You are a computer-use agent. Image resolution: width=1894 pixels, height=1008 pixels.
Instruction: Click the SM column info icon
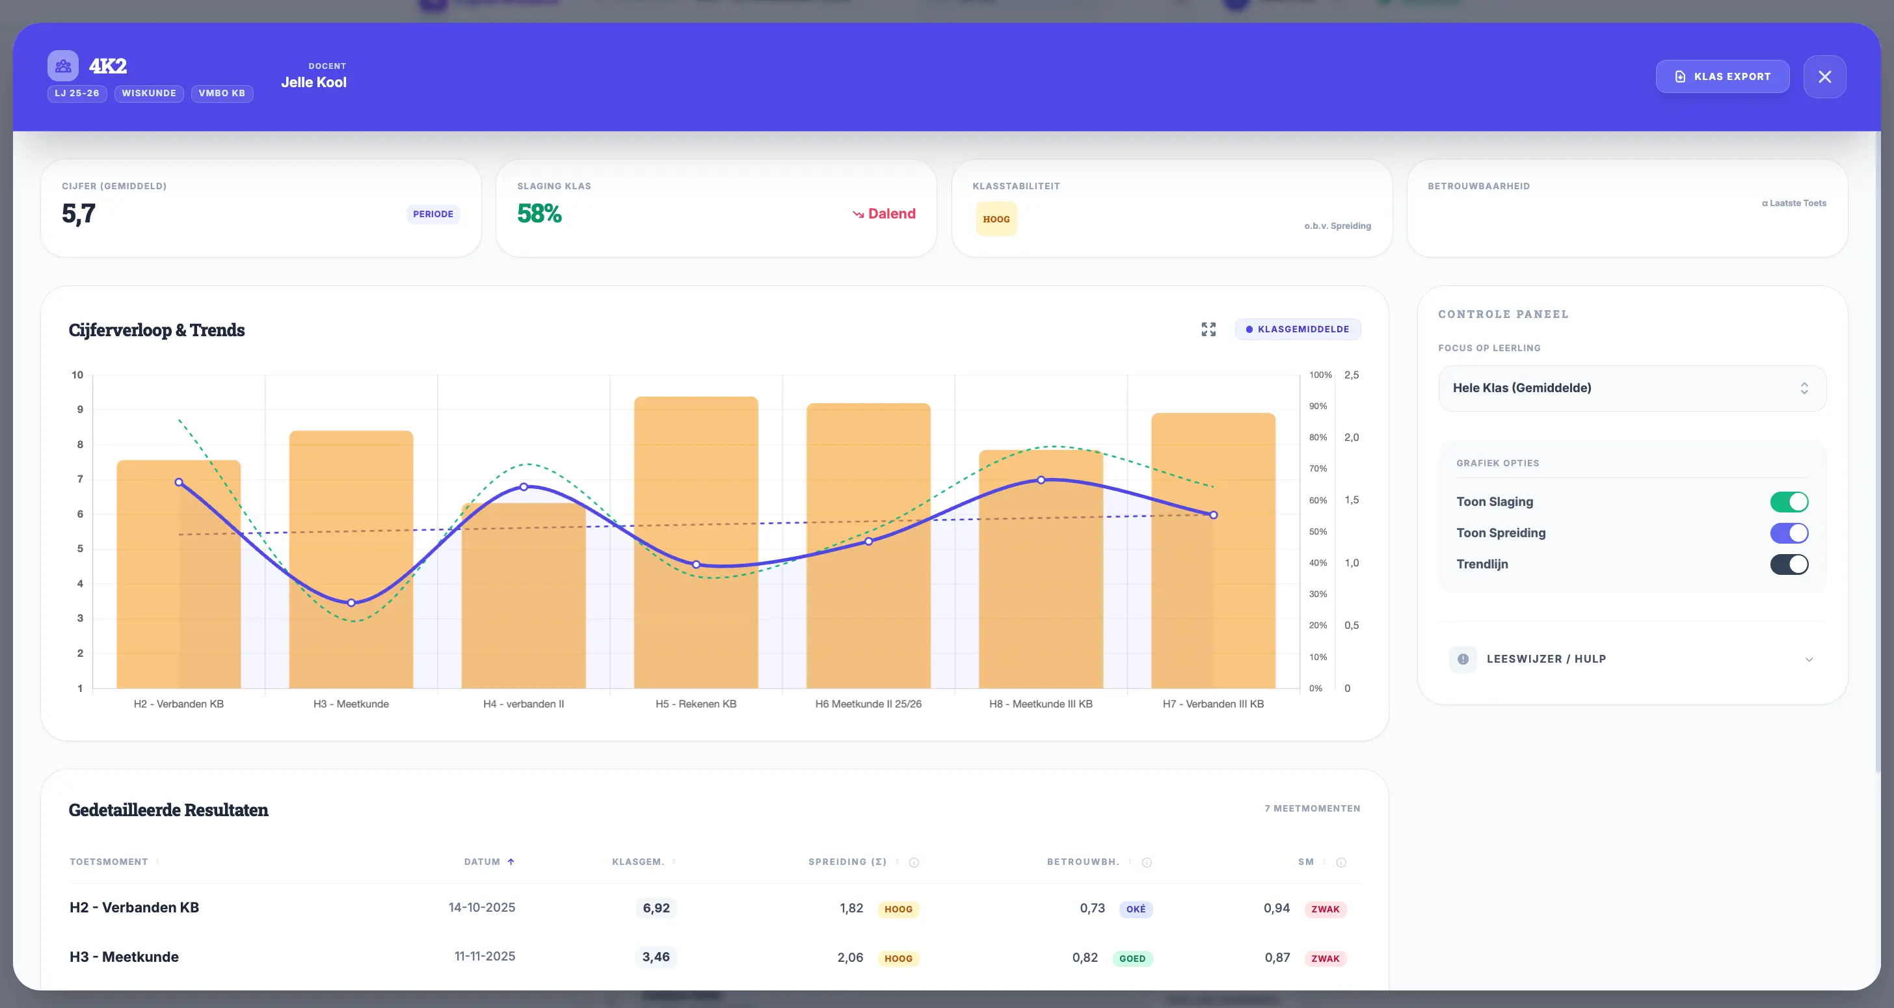[x=1341, y=862]
